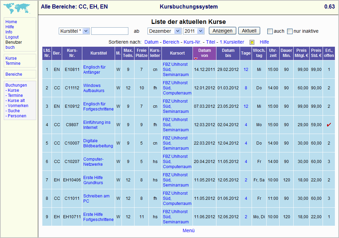Click the yellow square icon beside Hilfe
This screenshot has width=339, height=238.
[x=252, y=42]
